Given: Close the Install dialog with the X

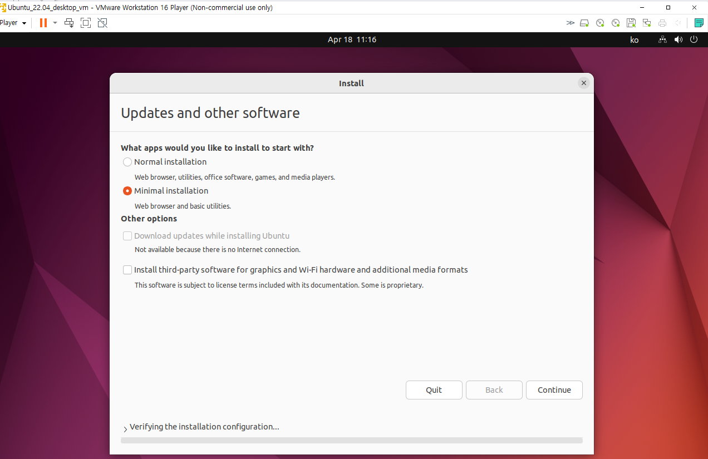Looking at the screenshot, I should pyautogui.click(x=583, y=83).
